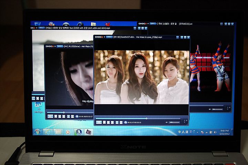Seek on the Hot Place player progress bar
This screenshot has height=165, width=248.
pos(70,112)
